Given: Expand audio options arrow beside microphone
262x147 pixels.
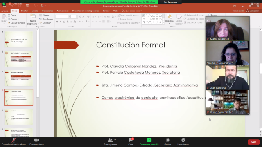Looking at the screenshot, I should coord(25,140).
